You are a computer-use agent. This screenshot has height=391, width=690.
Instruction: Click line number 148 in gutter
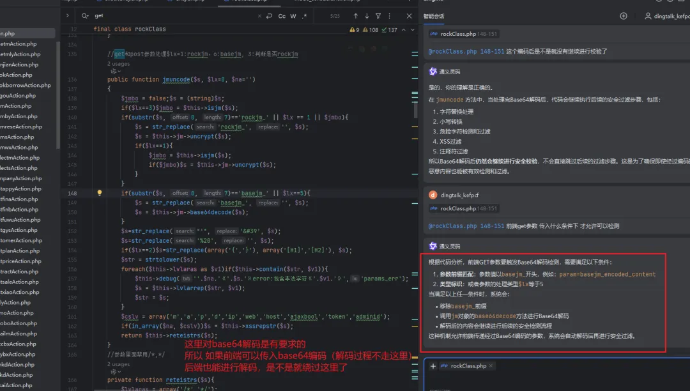[72, 194]
